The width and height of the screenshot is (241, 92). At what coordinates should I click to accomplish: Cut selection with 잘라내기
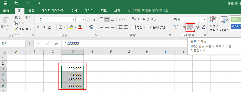[22, 17]
